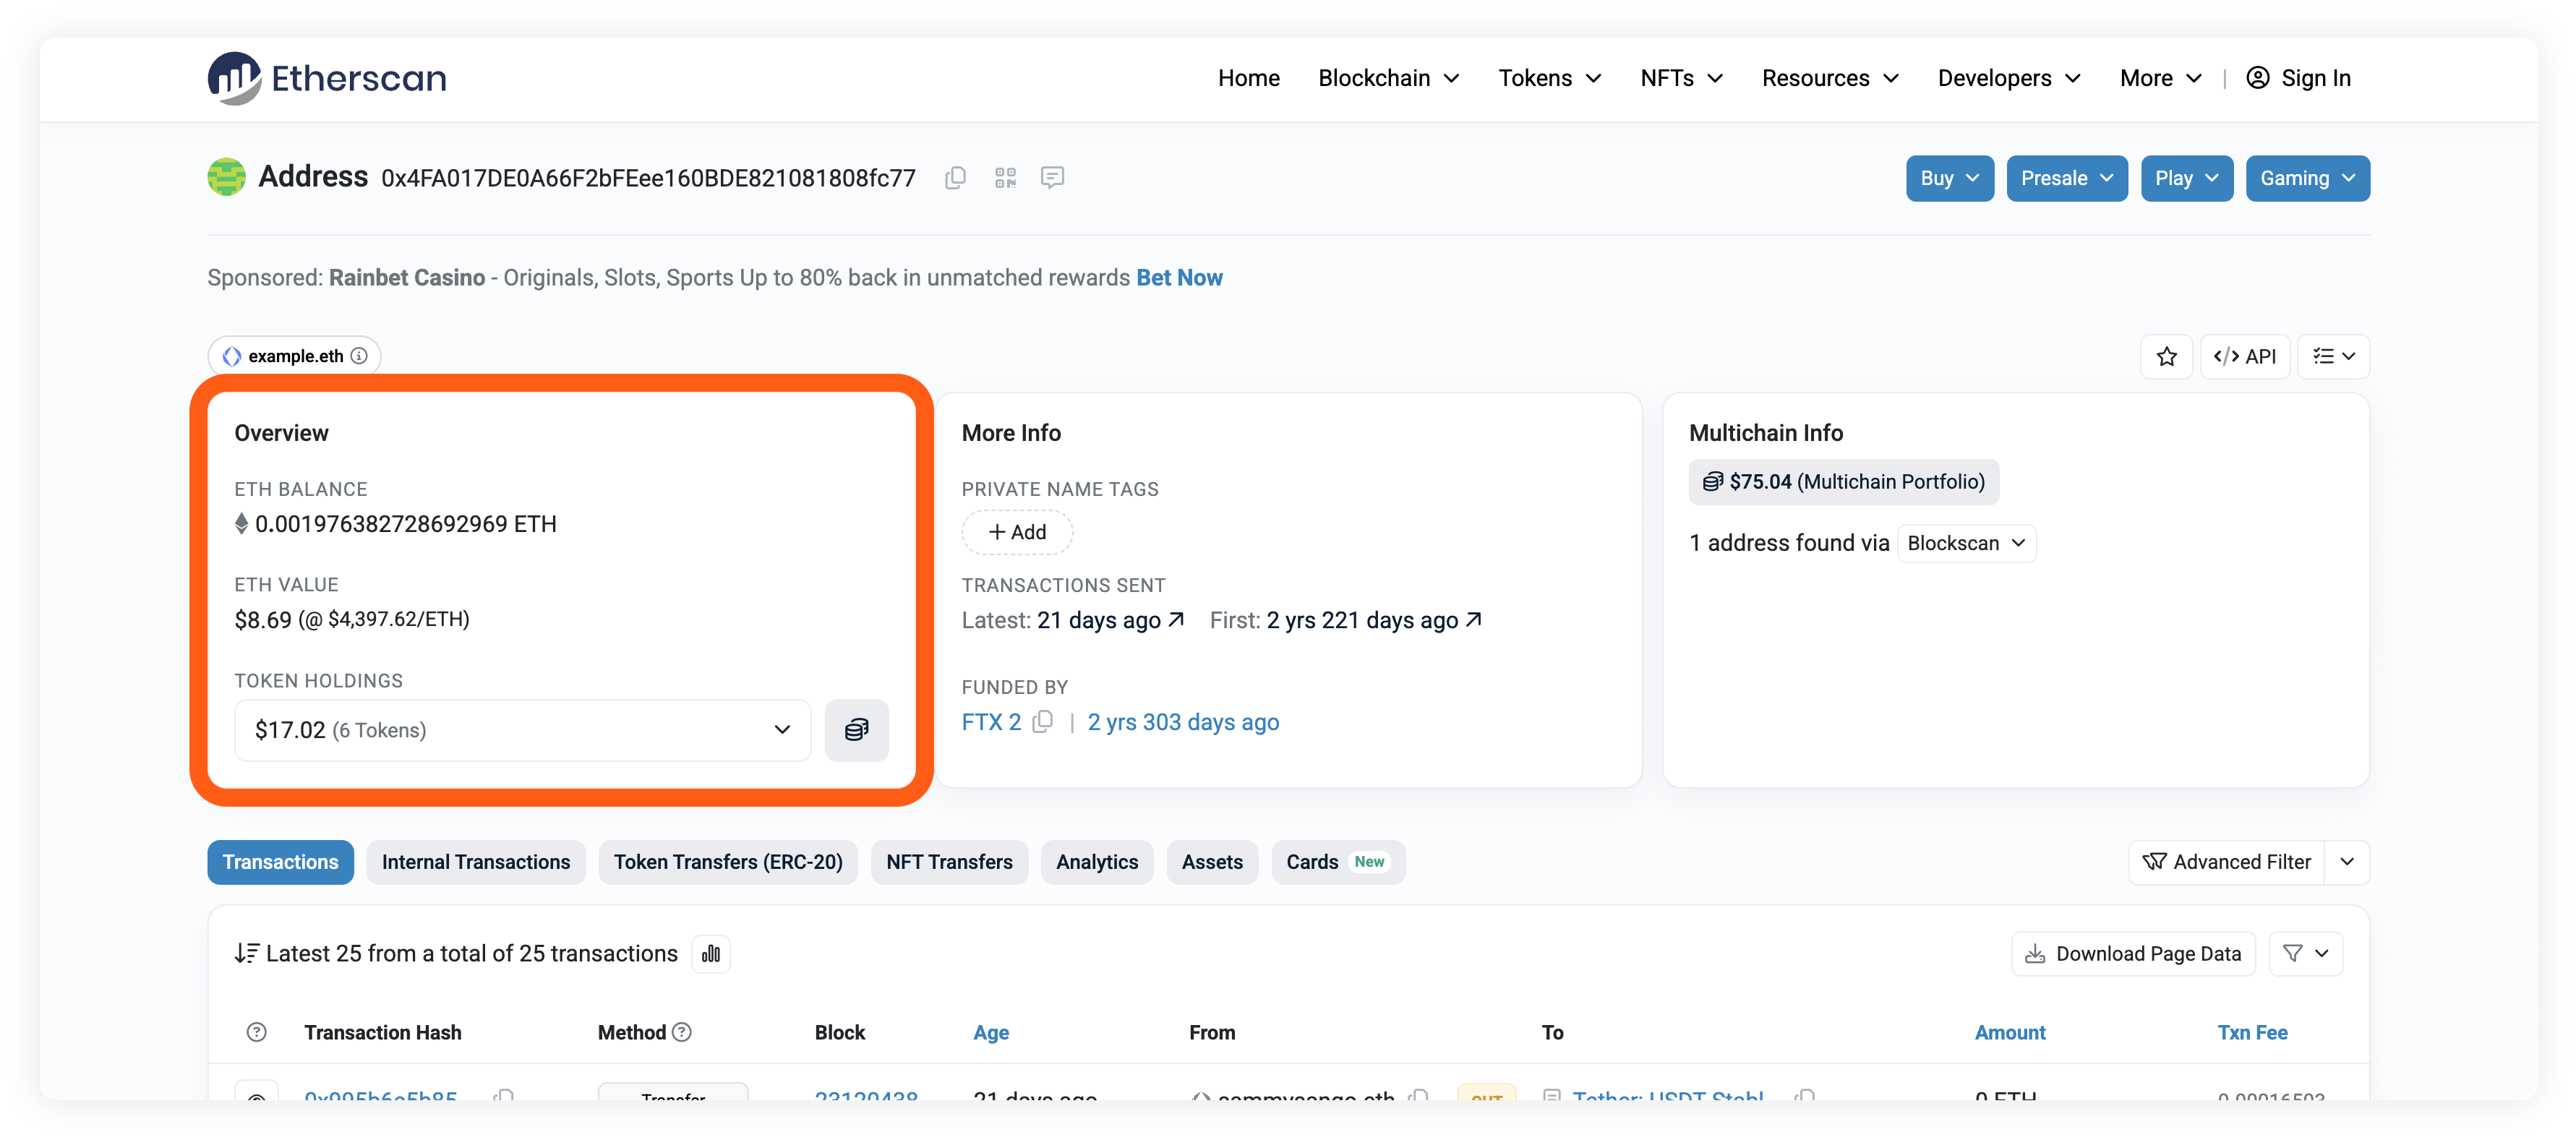
Task: Open the 2 yrs 303 days ago link
Action: tap(1183, 722)
